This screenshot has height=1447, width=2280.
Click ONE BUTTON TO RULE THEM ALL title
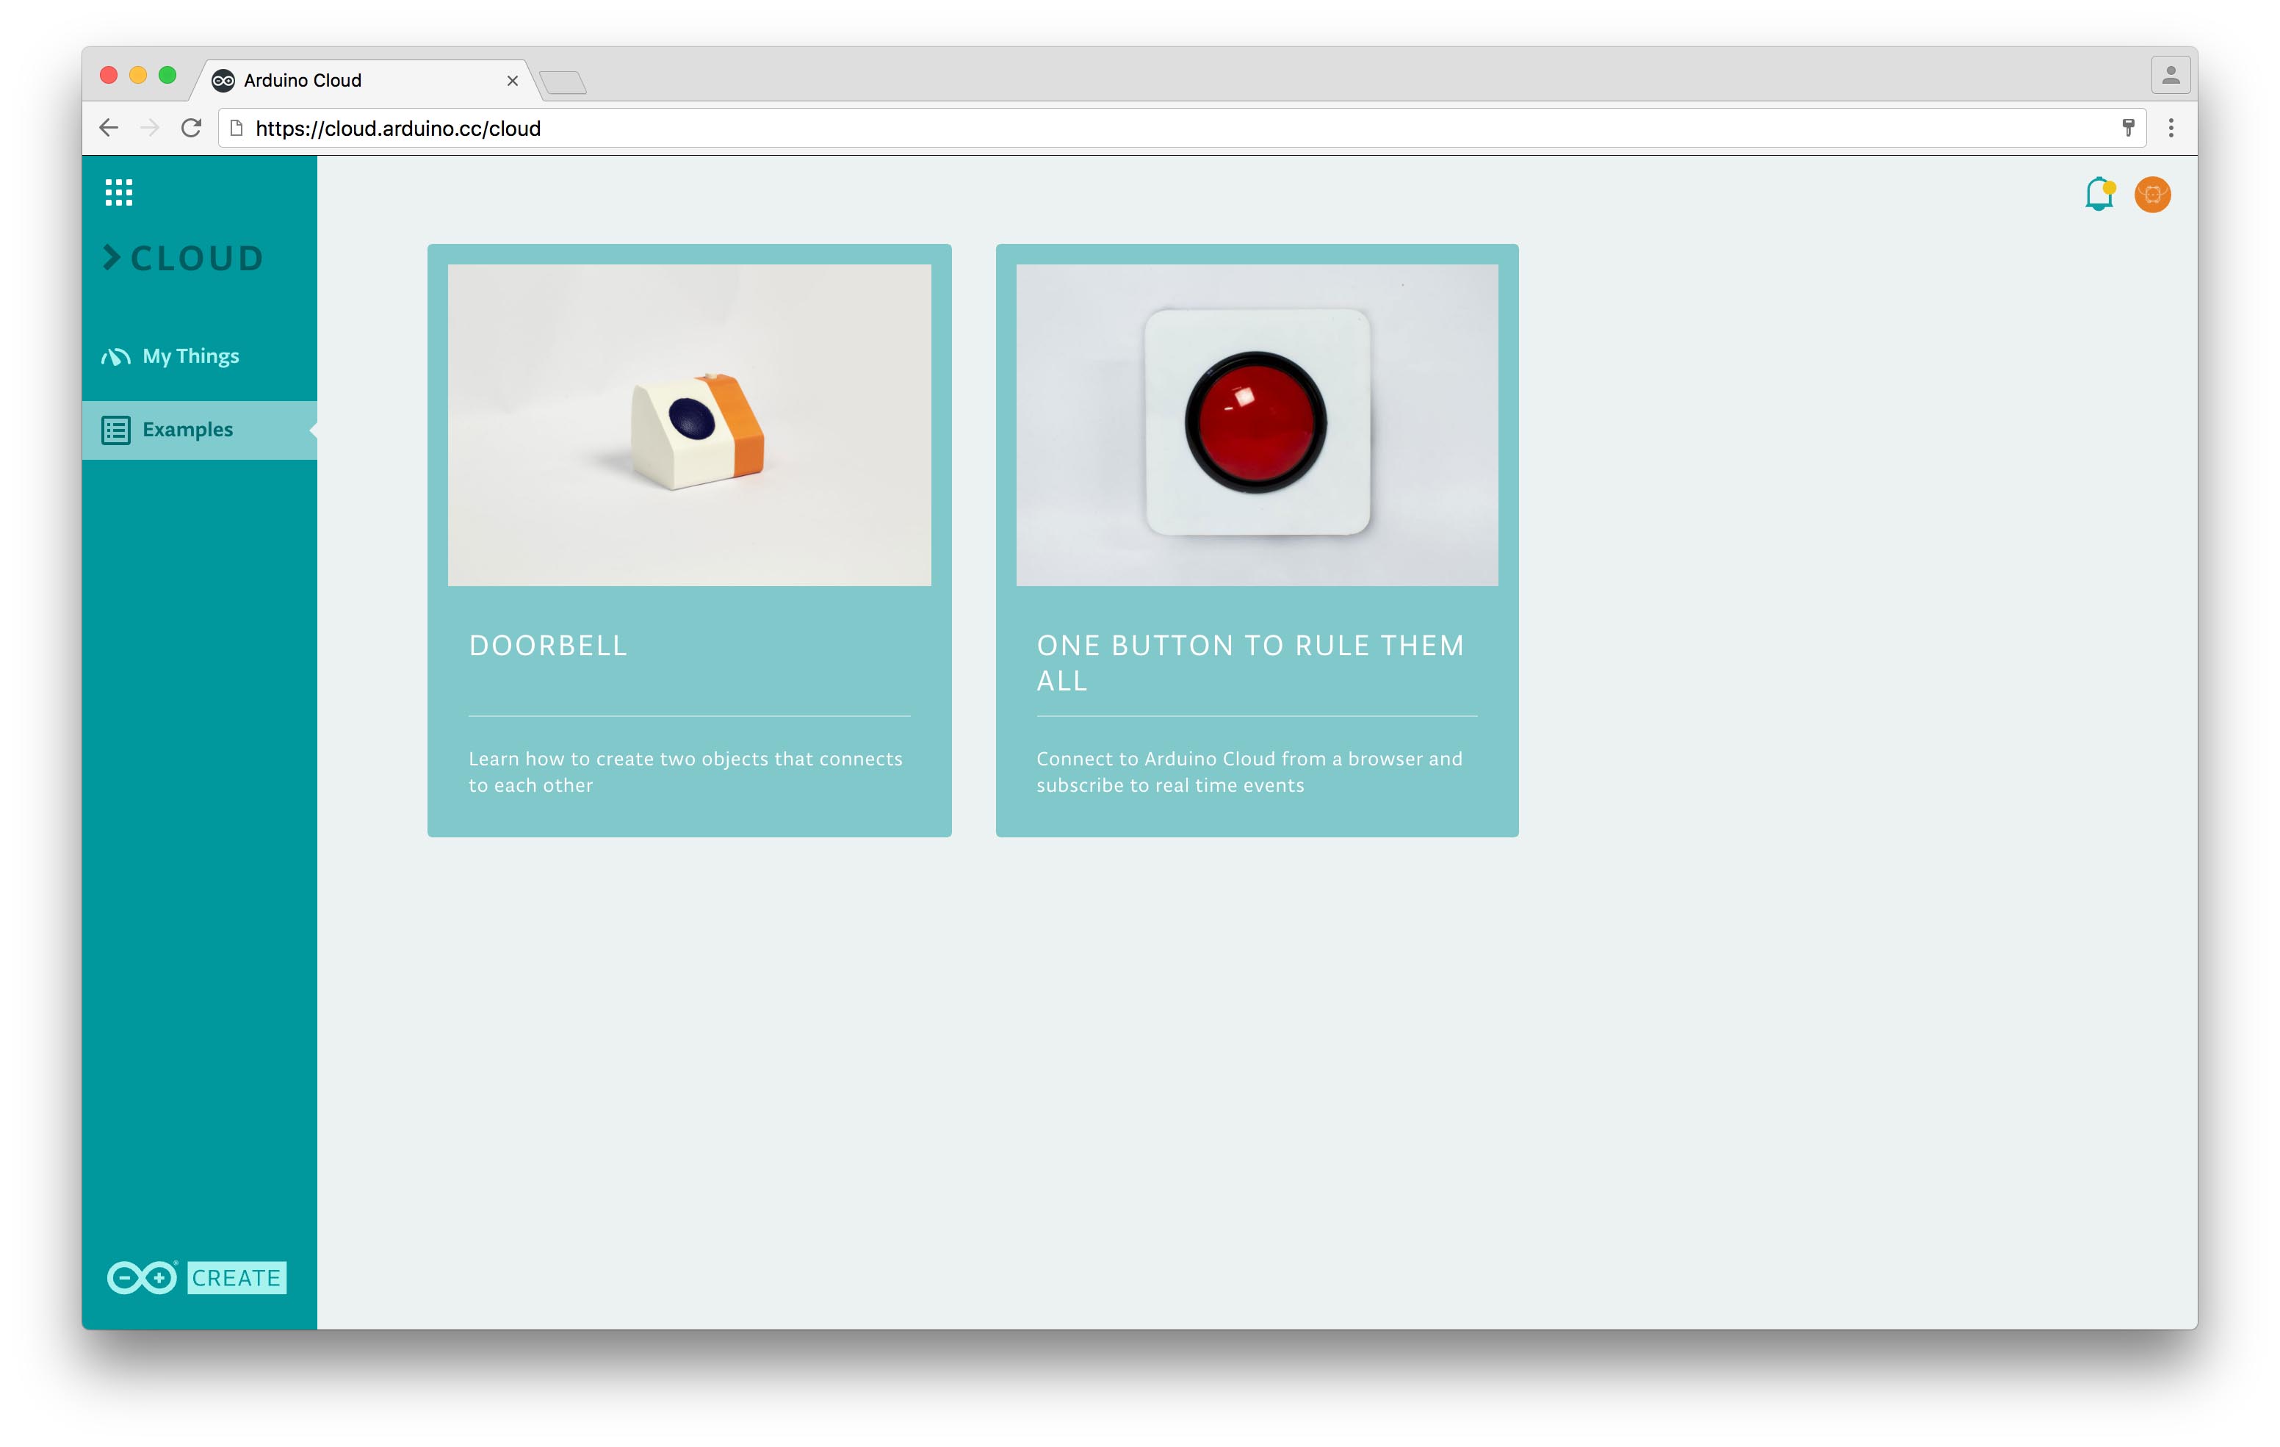pos(1251,663)
